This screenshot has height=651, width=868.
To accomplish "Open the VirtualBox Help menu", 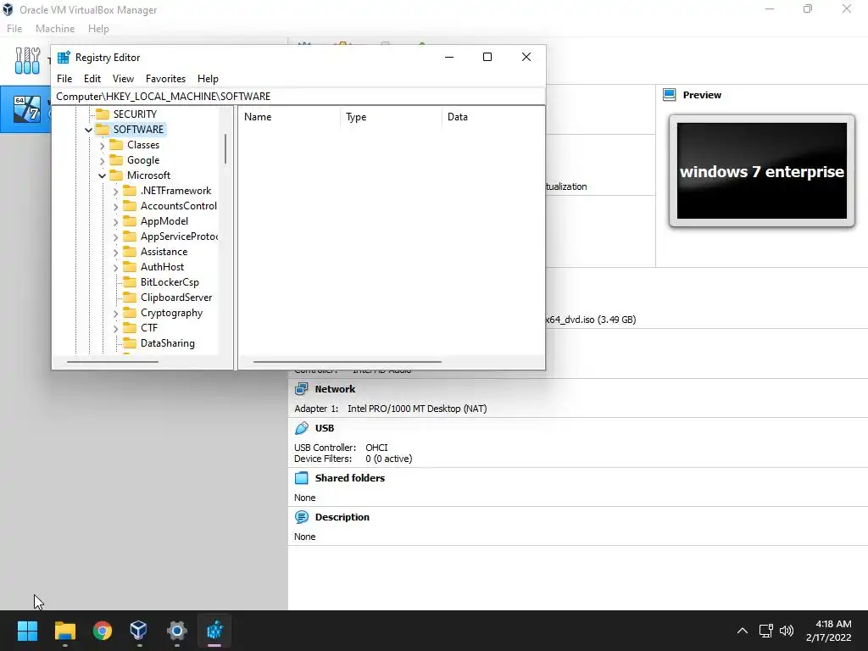I will pos(98,29).
